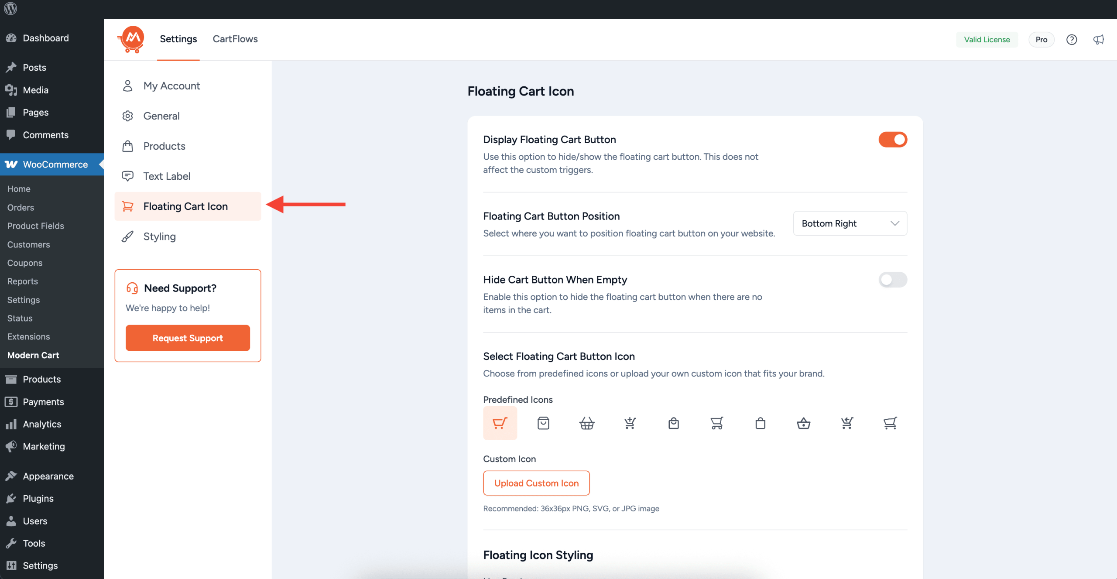Select the cart icon with hollow ring wheels

pyautogui.click(x=716, y=423)
